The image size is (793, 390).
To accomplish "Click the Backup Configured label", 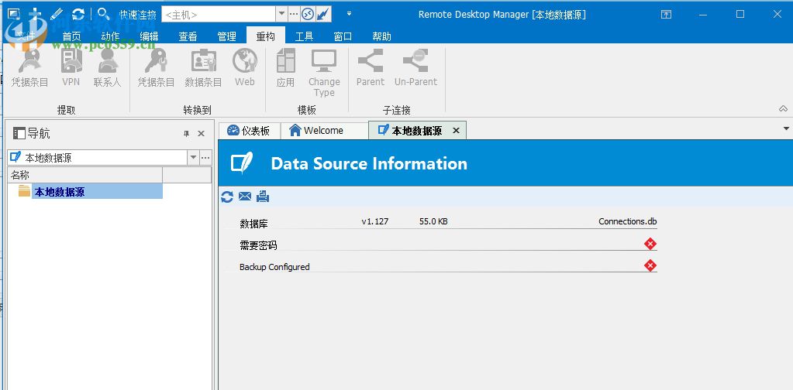I will click(x=274, y=267).
